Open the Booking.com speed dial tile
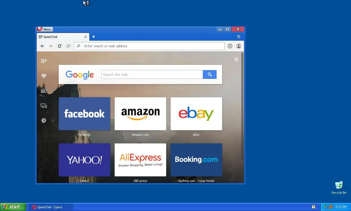The height and width of the screenshot is (211, 351). (196, 160)
